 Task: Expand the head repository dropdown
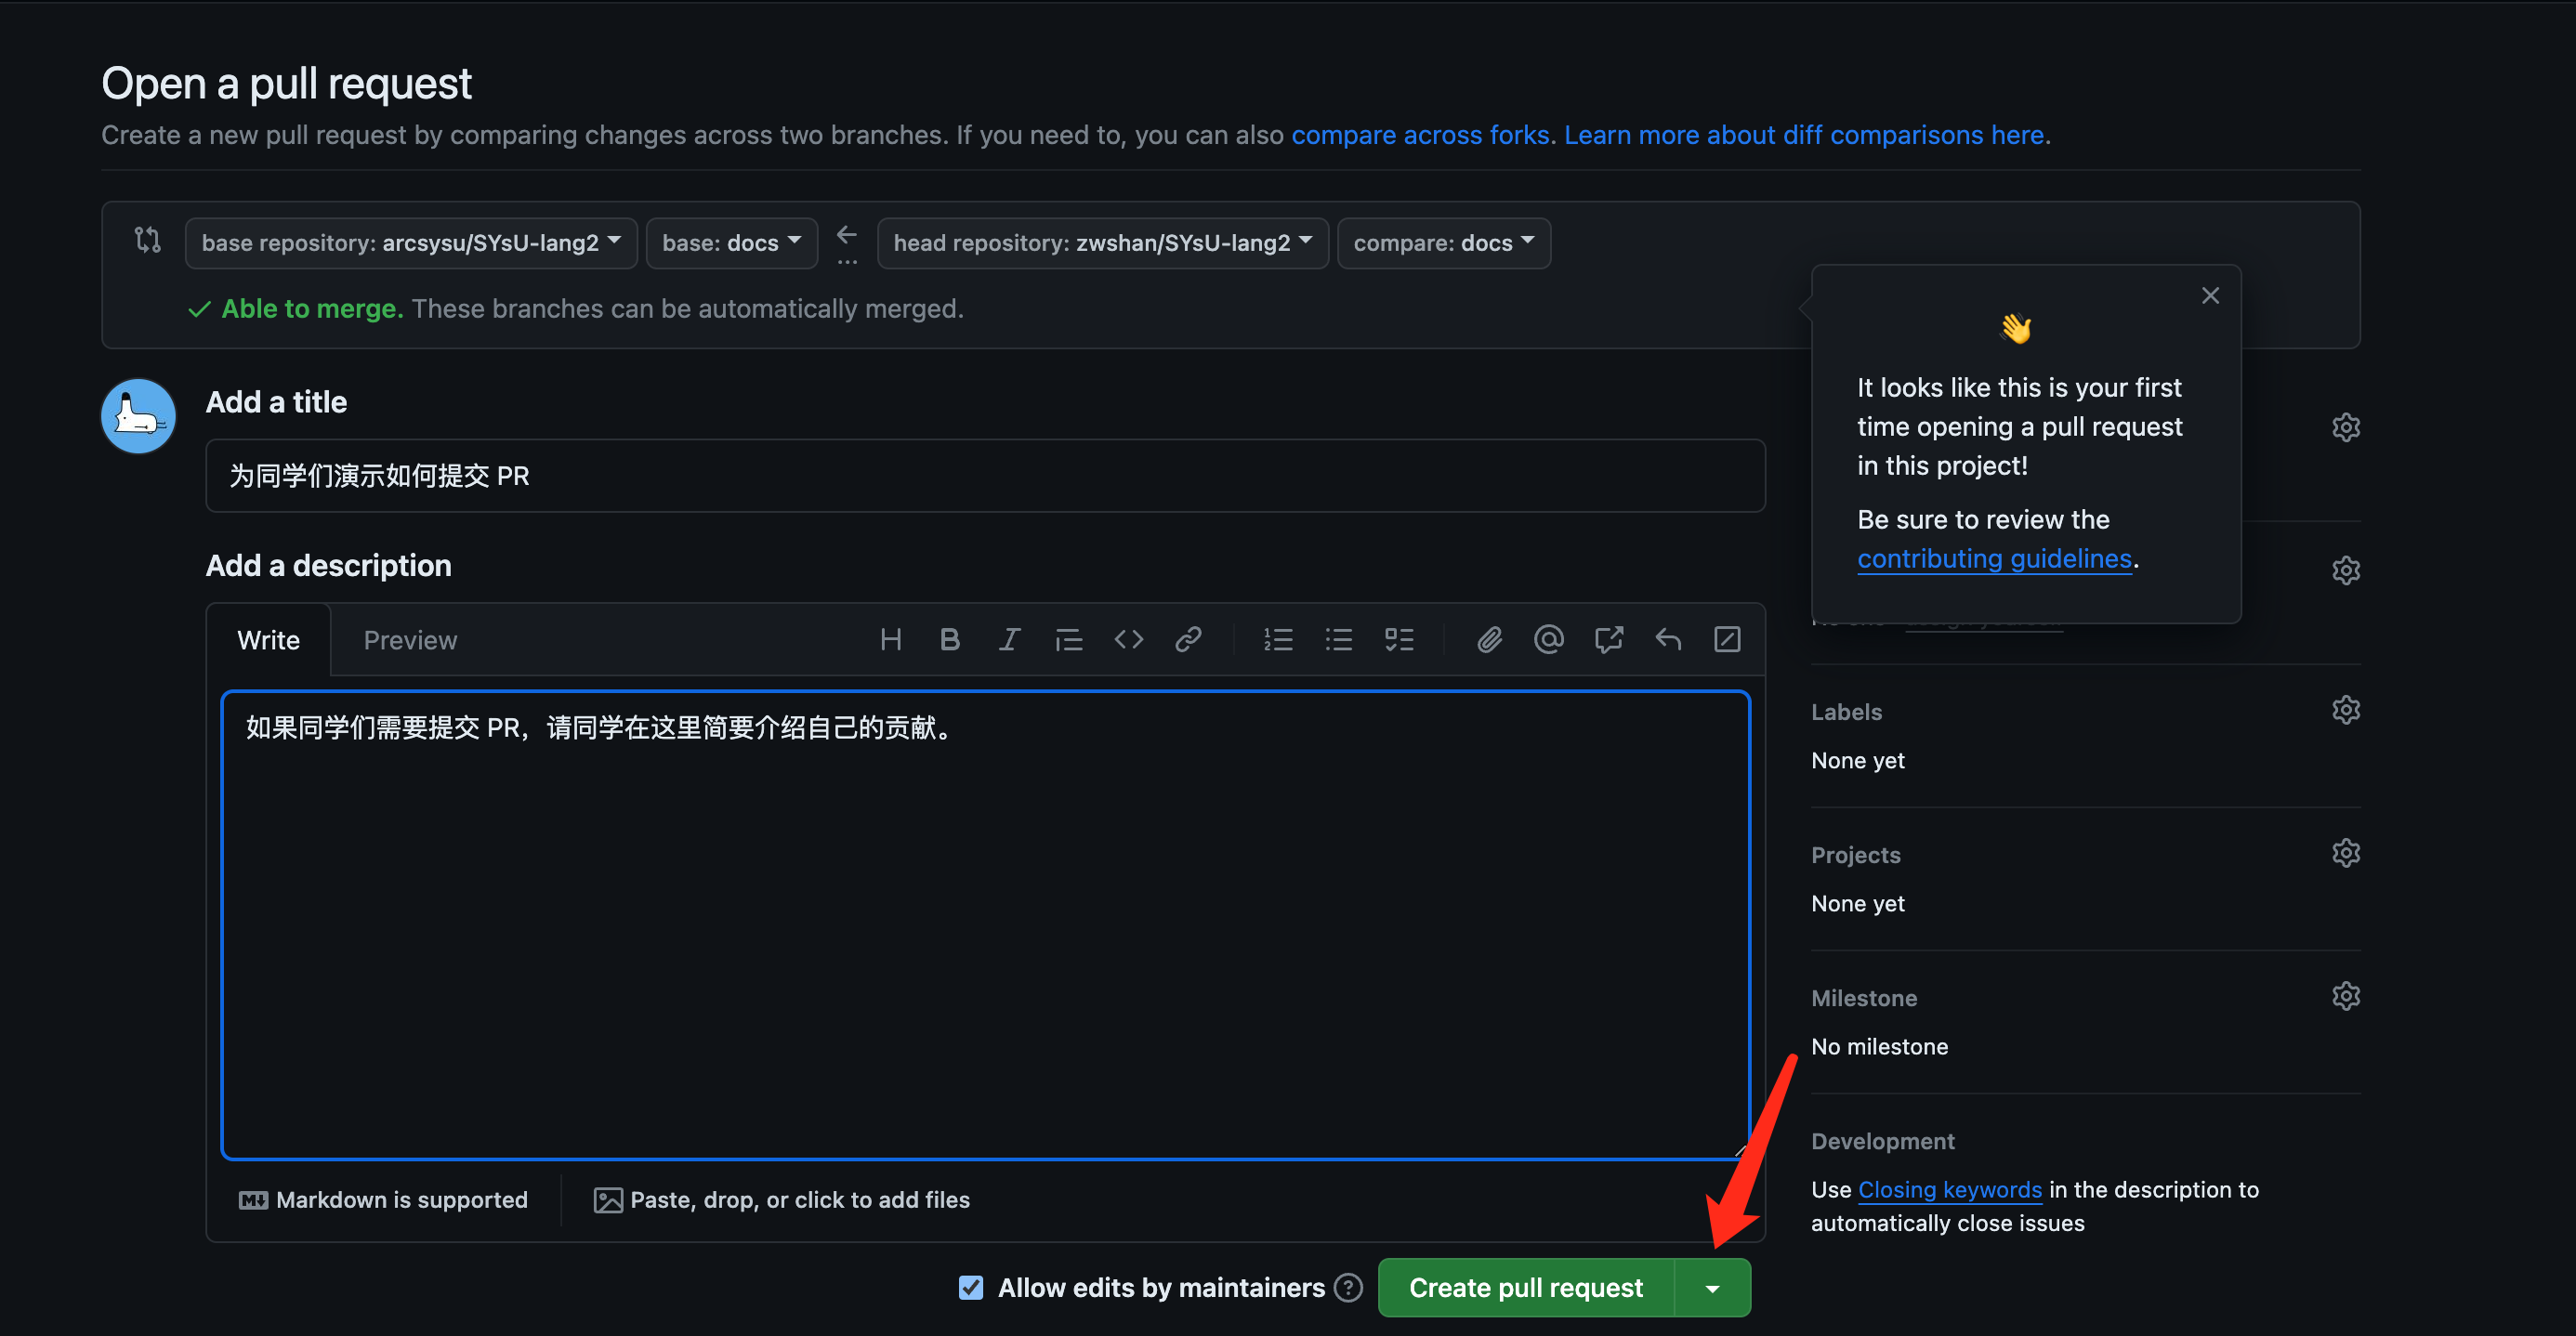(1102, 243)
